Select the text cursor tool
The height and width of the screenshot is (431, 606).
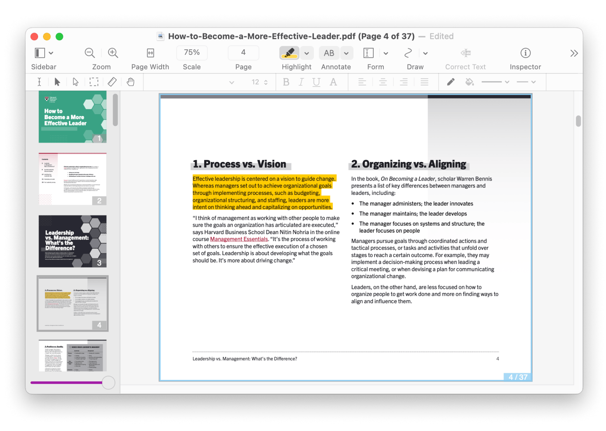39,82
